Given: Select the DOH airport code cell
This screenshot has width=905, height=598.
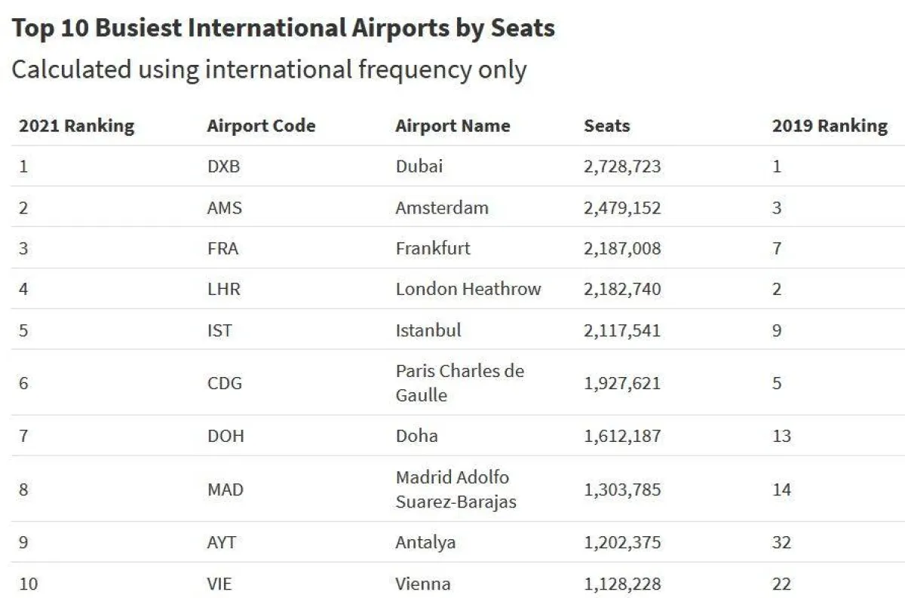Looking at the screenshot, I should pos(225,436).
